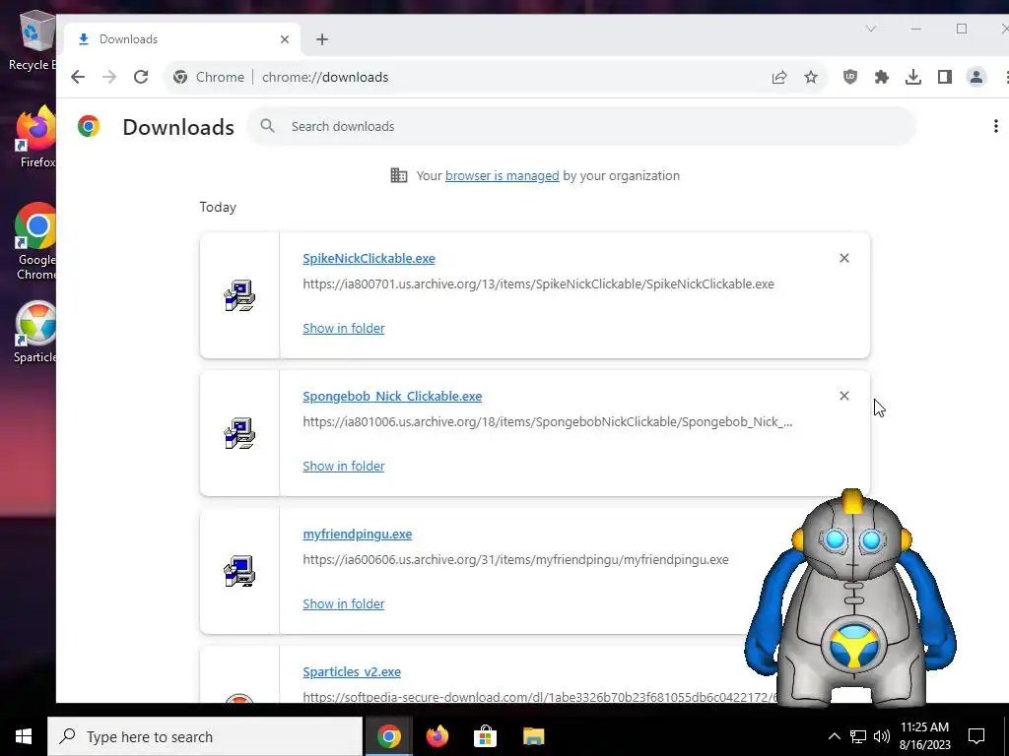The width and height of the screenshot is (1009, 756).
Task: Open Sparticles_v2.exe download link
Action: (352, 671)
